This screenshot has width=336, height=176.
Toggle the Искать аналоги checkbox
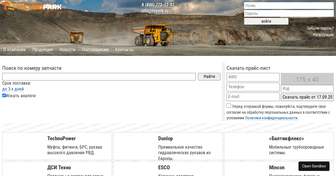click(4, 96)
